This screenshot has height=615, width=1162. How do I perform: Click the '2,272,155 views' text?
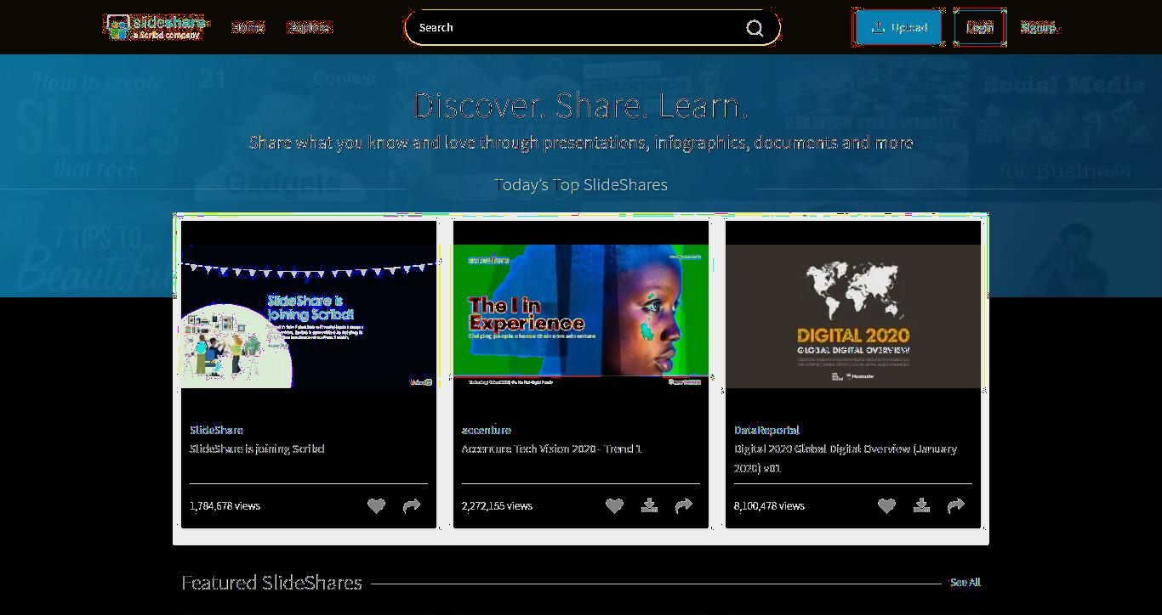click(x=497, y=505)
